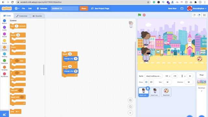Open the Tutorials menu item

click(42, 8)
